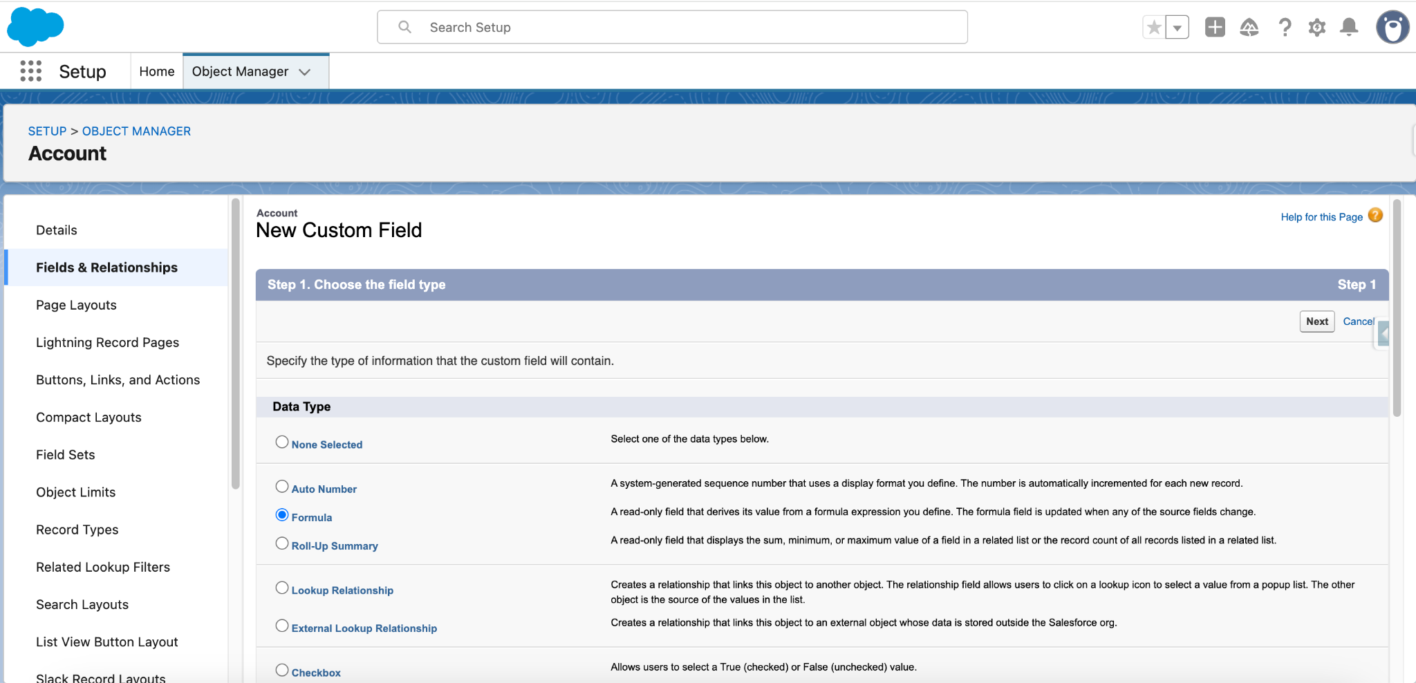The width and height of the screenshot is (1416, 683).
Task: Open Page Layouts in sidebar
Action: 116,305
